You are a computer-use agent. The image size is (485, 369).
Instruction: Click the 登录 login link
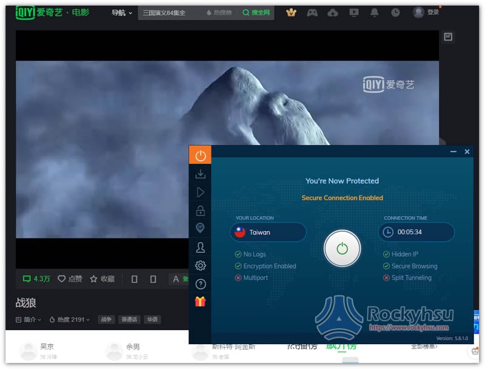[433, 12]
